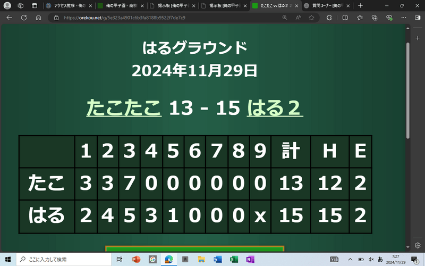Open Edge Settings and more menu

click(404, 18)
